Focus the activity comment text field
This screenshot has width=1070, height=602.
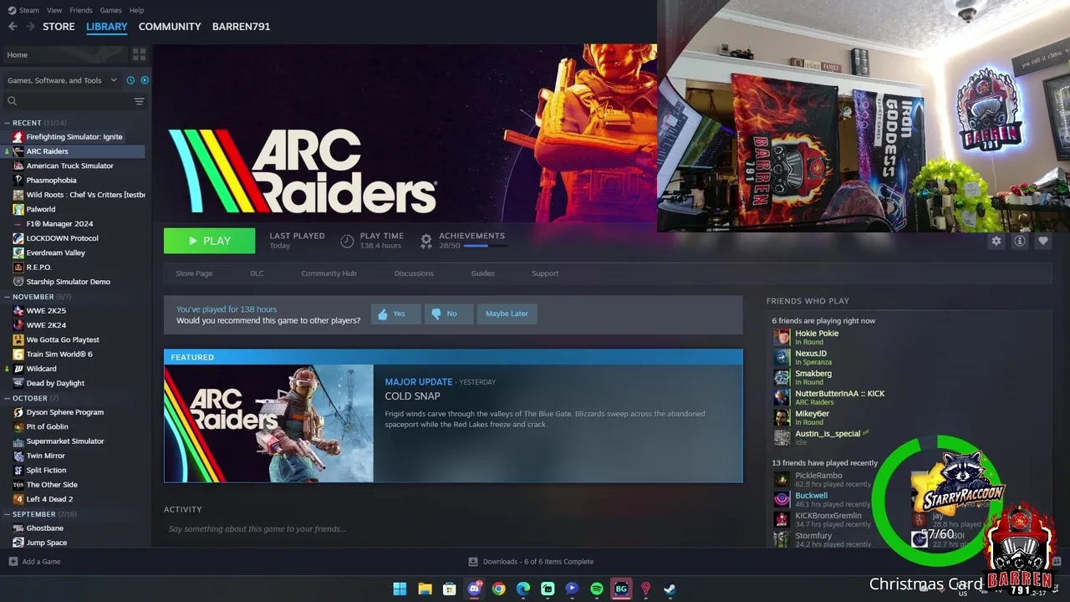point(453,529)
